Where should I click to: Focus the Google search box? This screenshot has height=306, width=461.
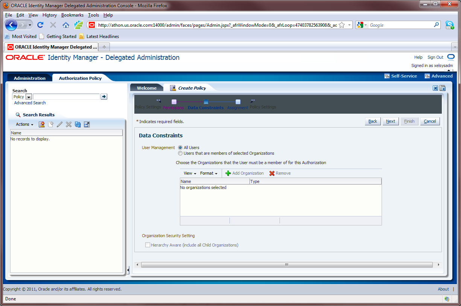tap(401, 25)
